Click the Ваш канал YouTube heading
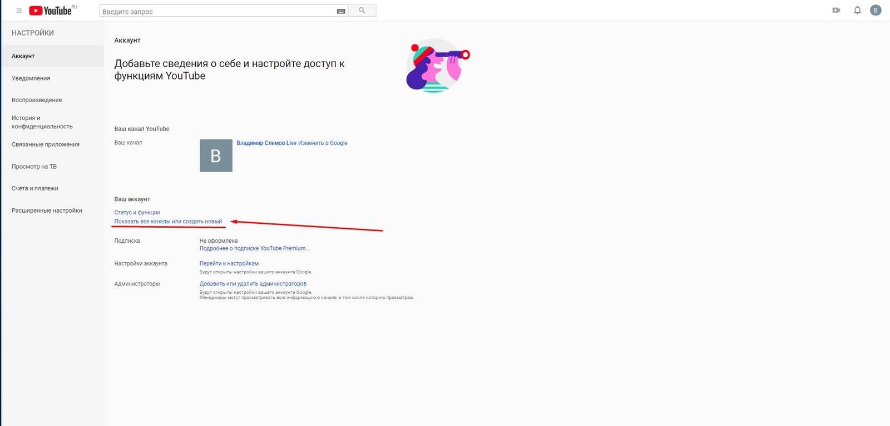The height and width of the screenshot is (426, 890). [142, 129]
